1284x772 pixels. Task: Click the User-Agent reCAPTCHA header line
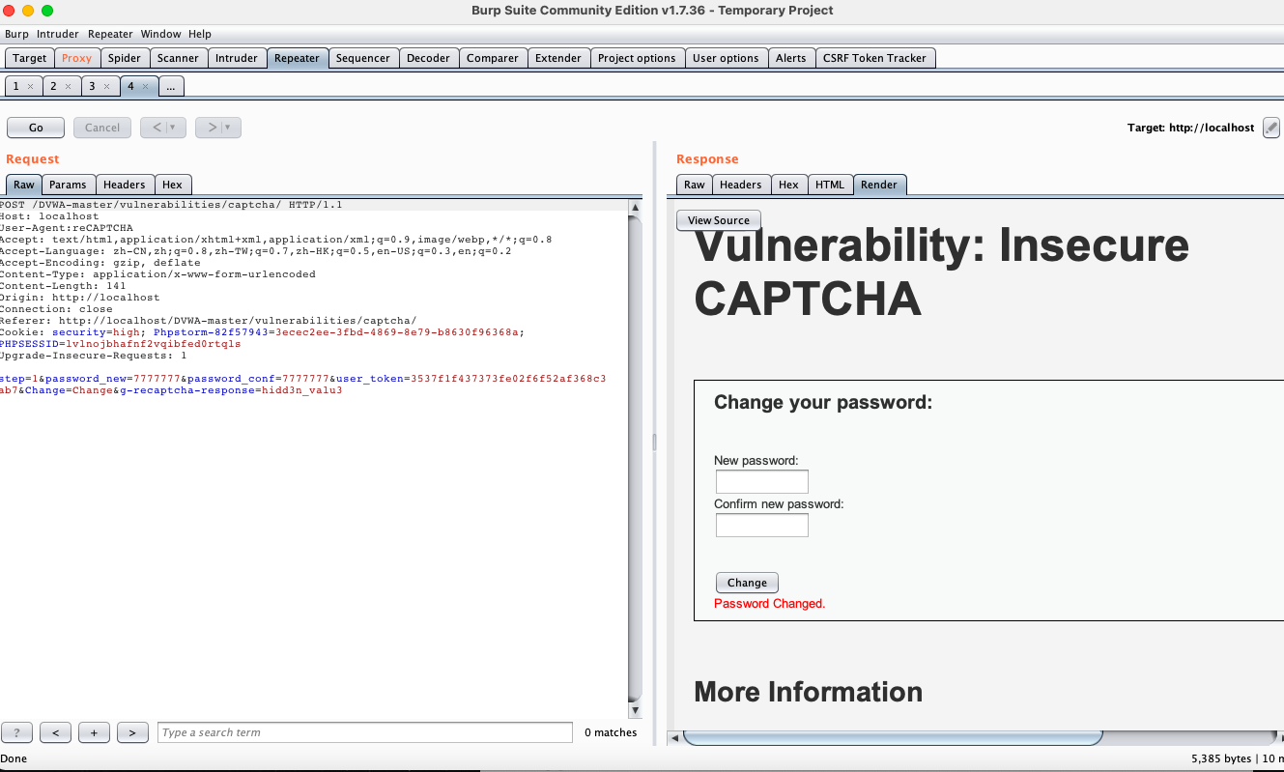tap(66, 228)
